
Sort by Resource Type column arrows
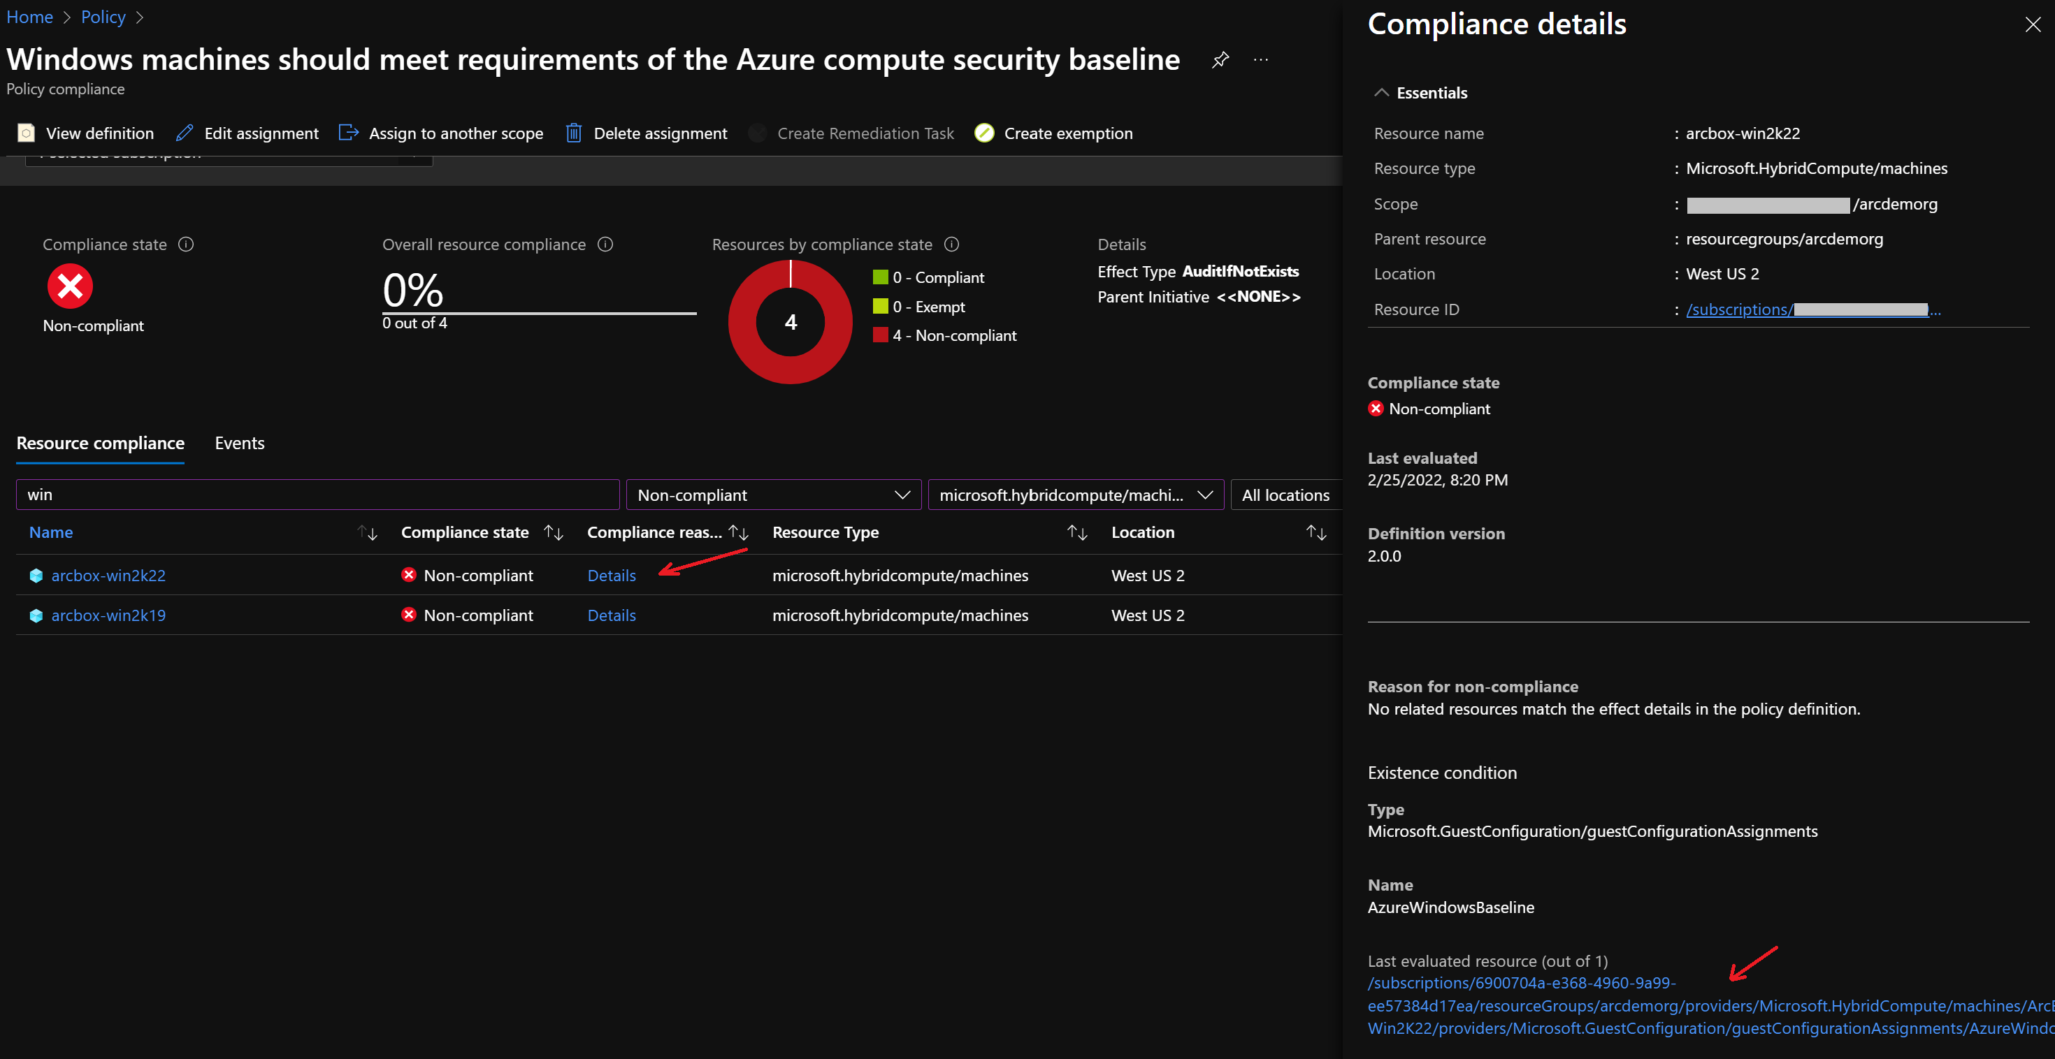pyautogui.click(x=1077, y=533)
